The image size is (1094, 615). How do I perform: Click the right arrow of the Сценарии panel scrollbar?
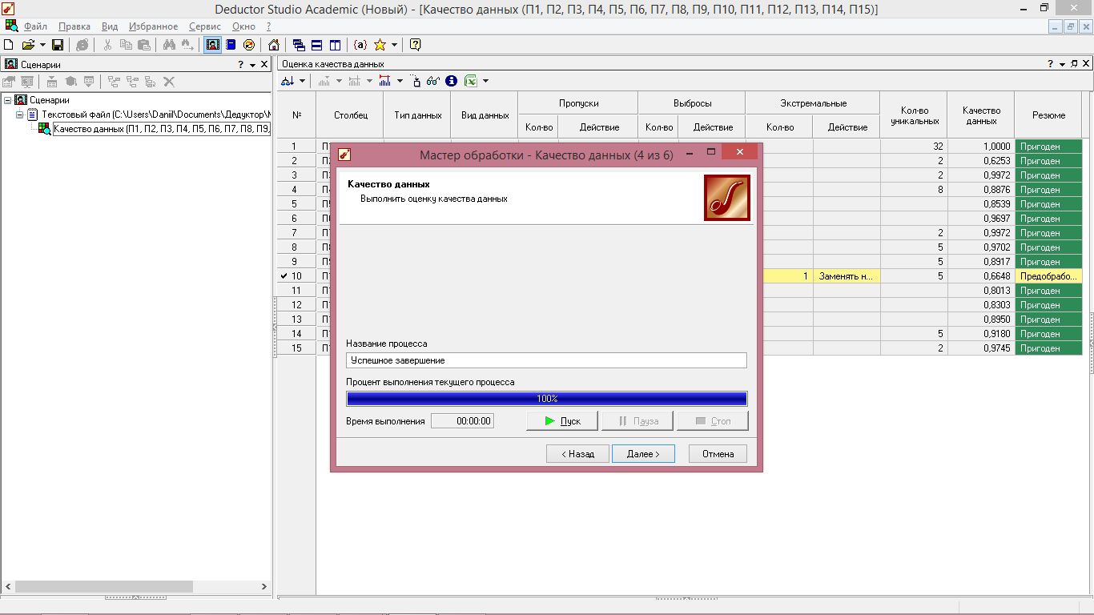coord(265,586)
